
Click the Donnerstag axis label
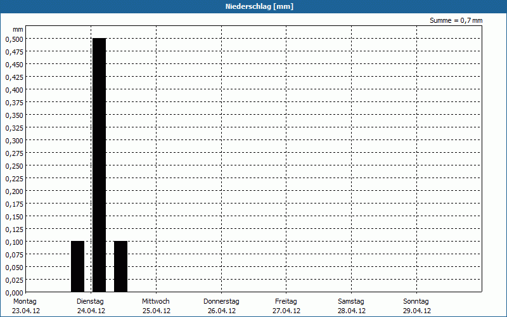coord(221,301)
